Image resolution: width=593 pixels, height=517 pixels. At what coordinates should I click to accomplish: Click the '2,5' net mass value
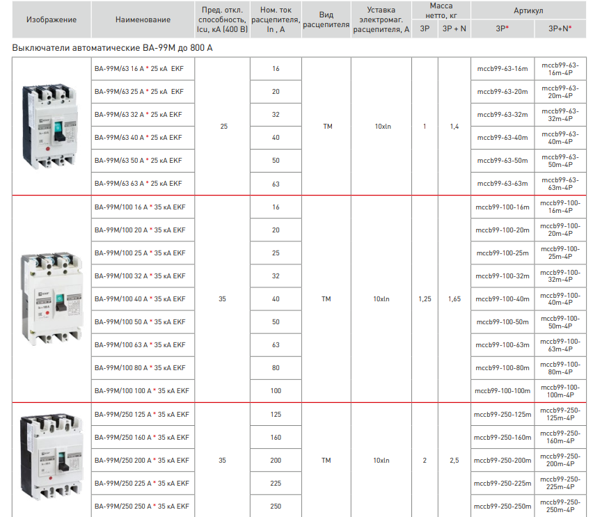[454, 460]
